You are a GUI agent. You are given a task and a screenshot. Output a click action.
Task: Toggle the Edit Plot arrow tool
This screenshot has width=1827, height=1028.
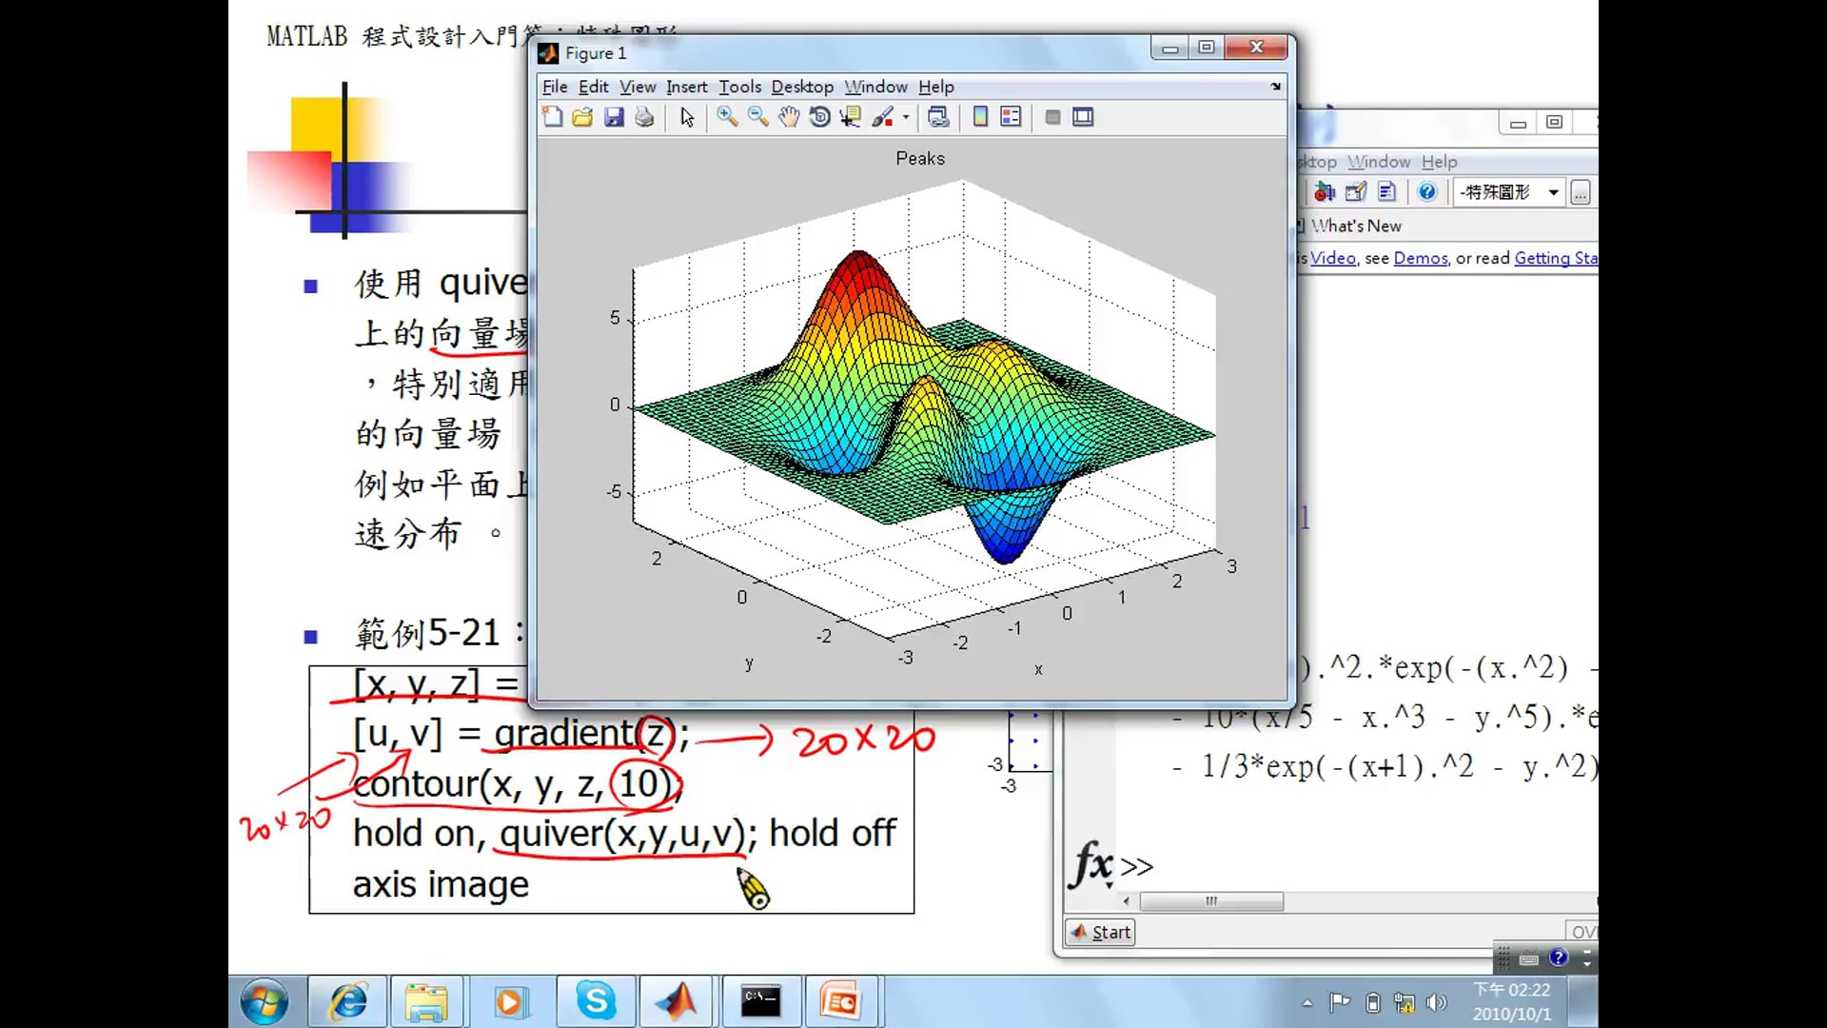[x=687, y=117]
